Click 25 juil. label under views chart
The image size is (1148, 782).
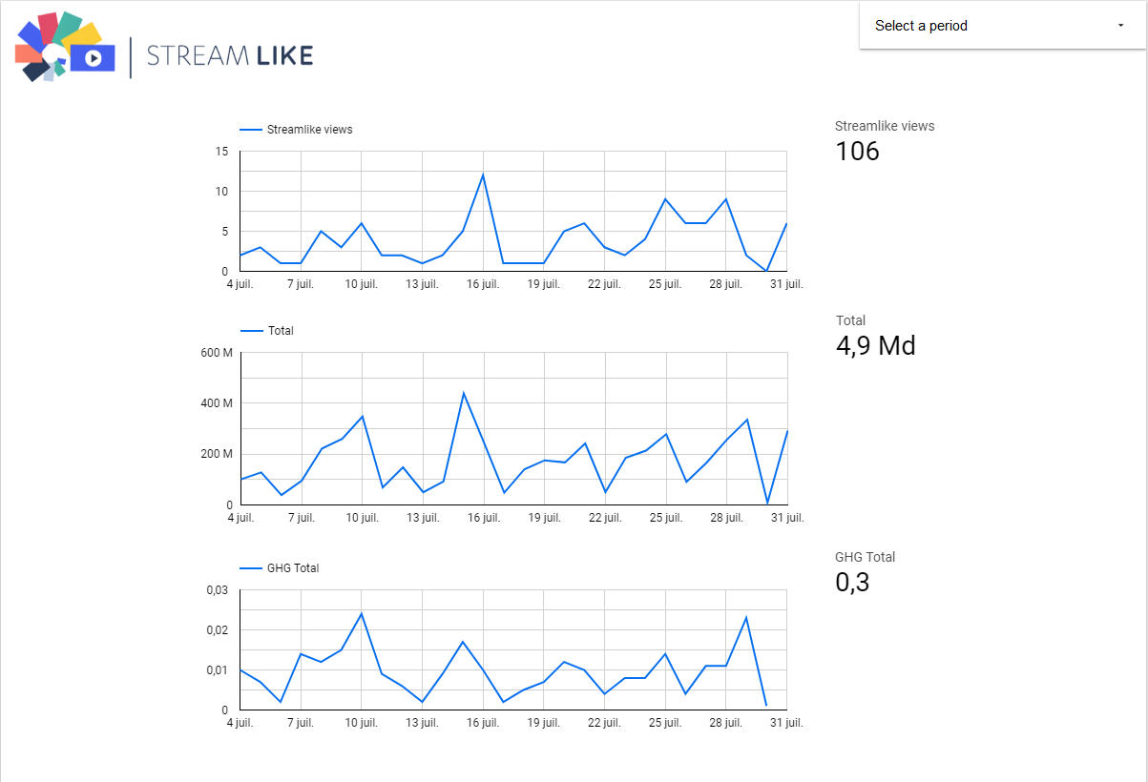pos(665,284)
